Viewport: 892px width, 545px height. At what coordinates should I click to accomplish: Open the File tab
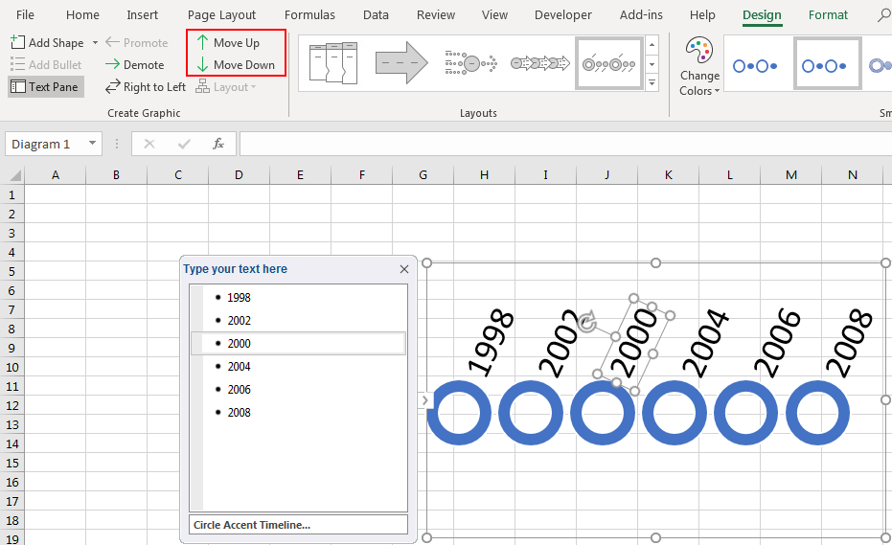coord(25,14)
